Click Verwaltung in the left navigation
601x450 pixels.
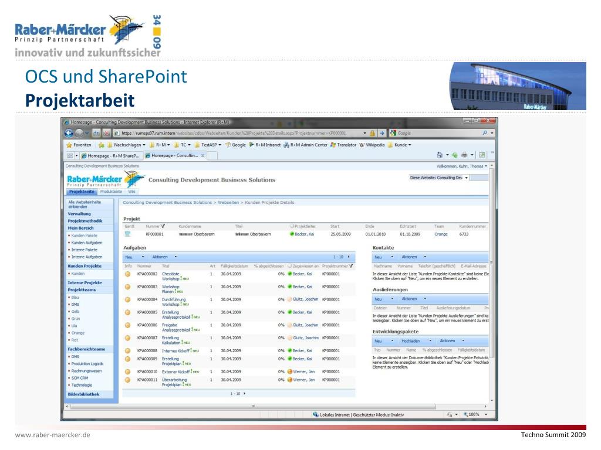[79, 214]
